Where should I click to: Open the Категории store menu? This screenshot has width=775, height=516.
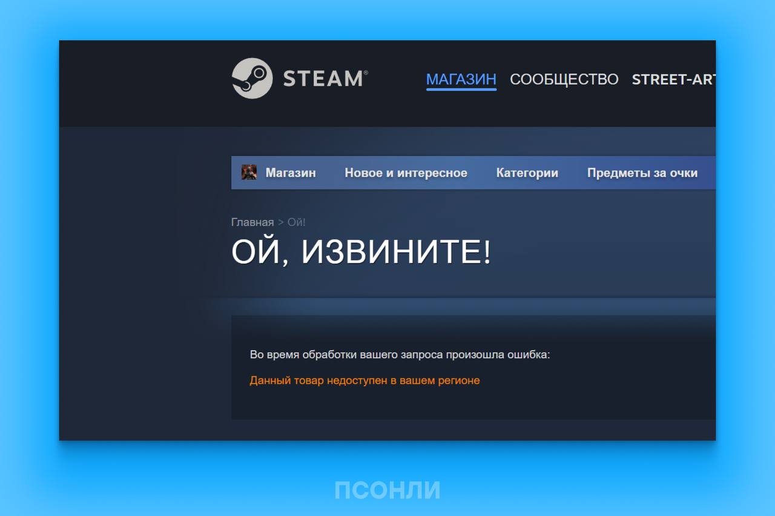527,173
